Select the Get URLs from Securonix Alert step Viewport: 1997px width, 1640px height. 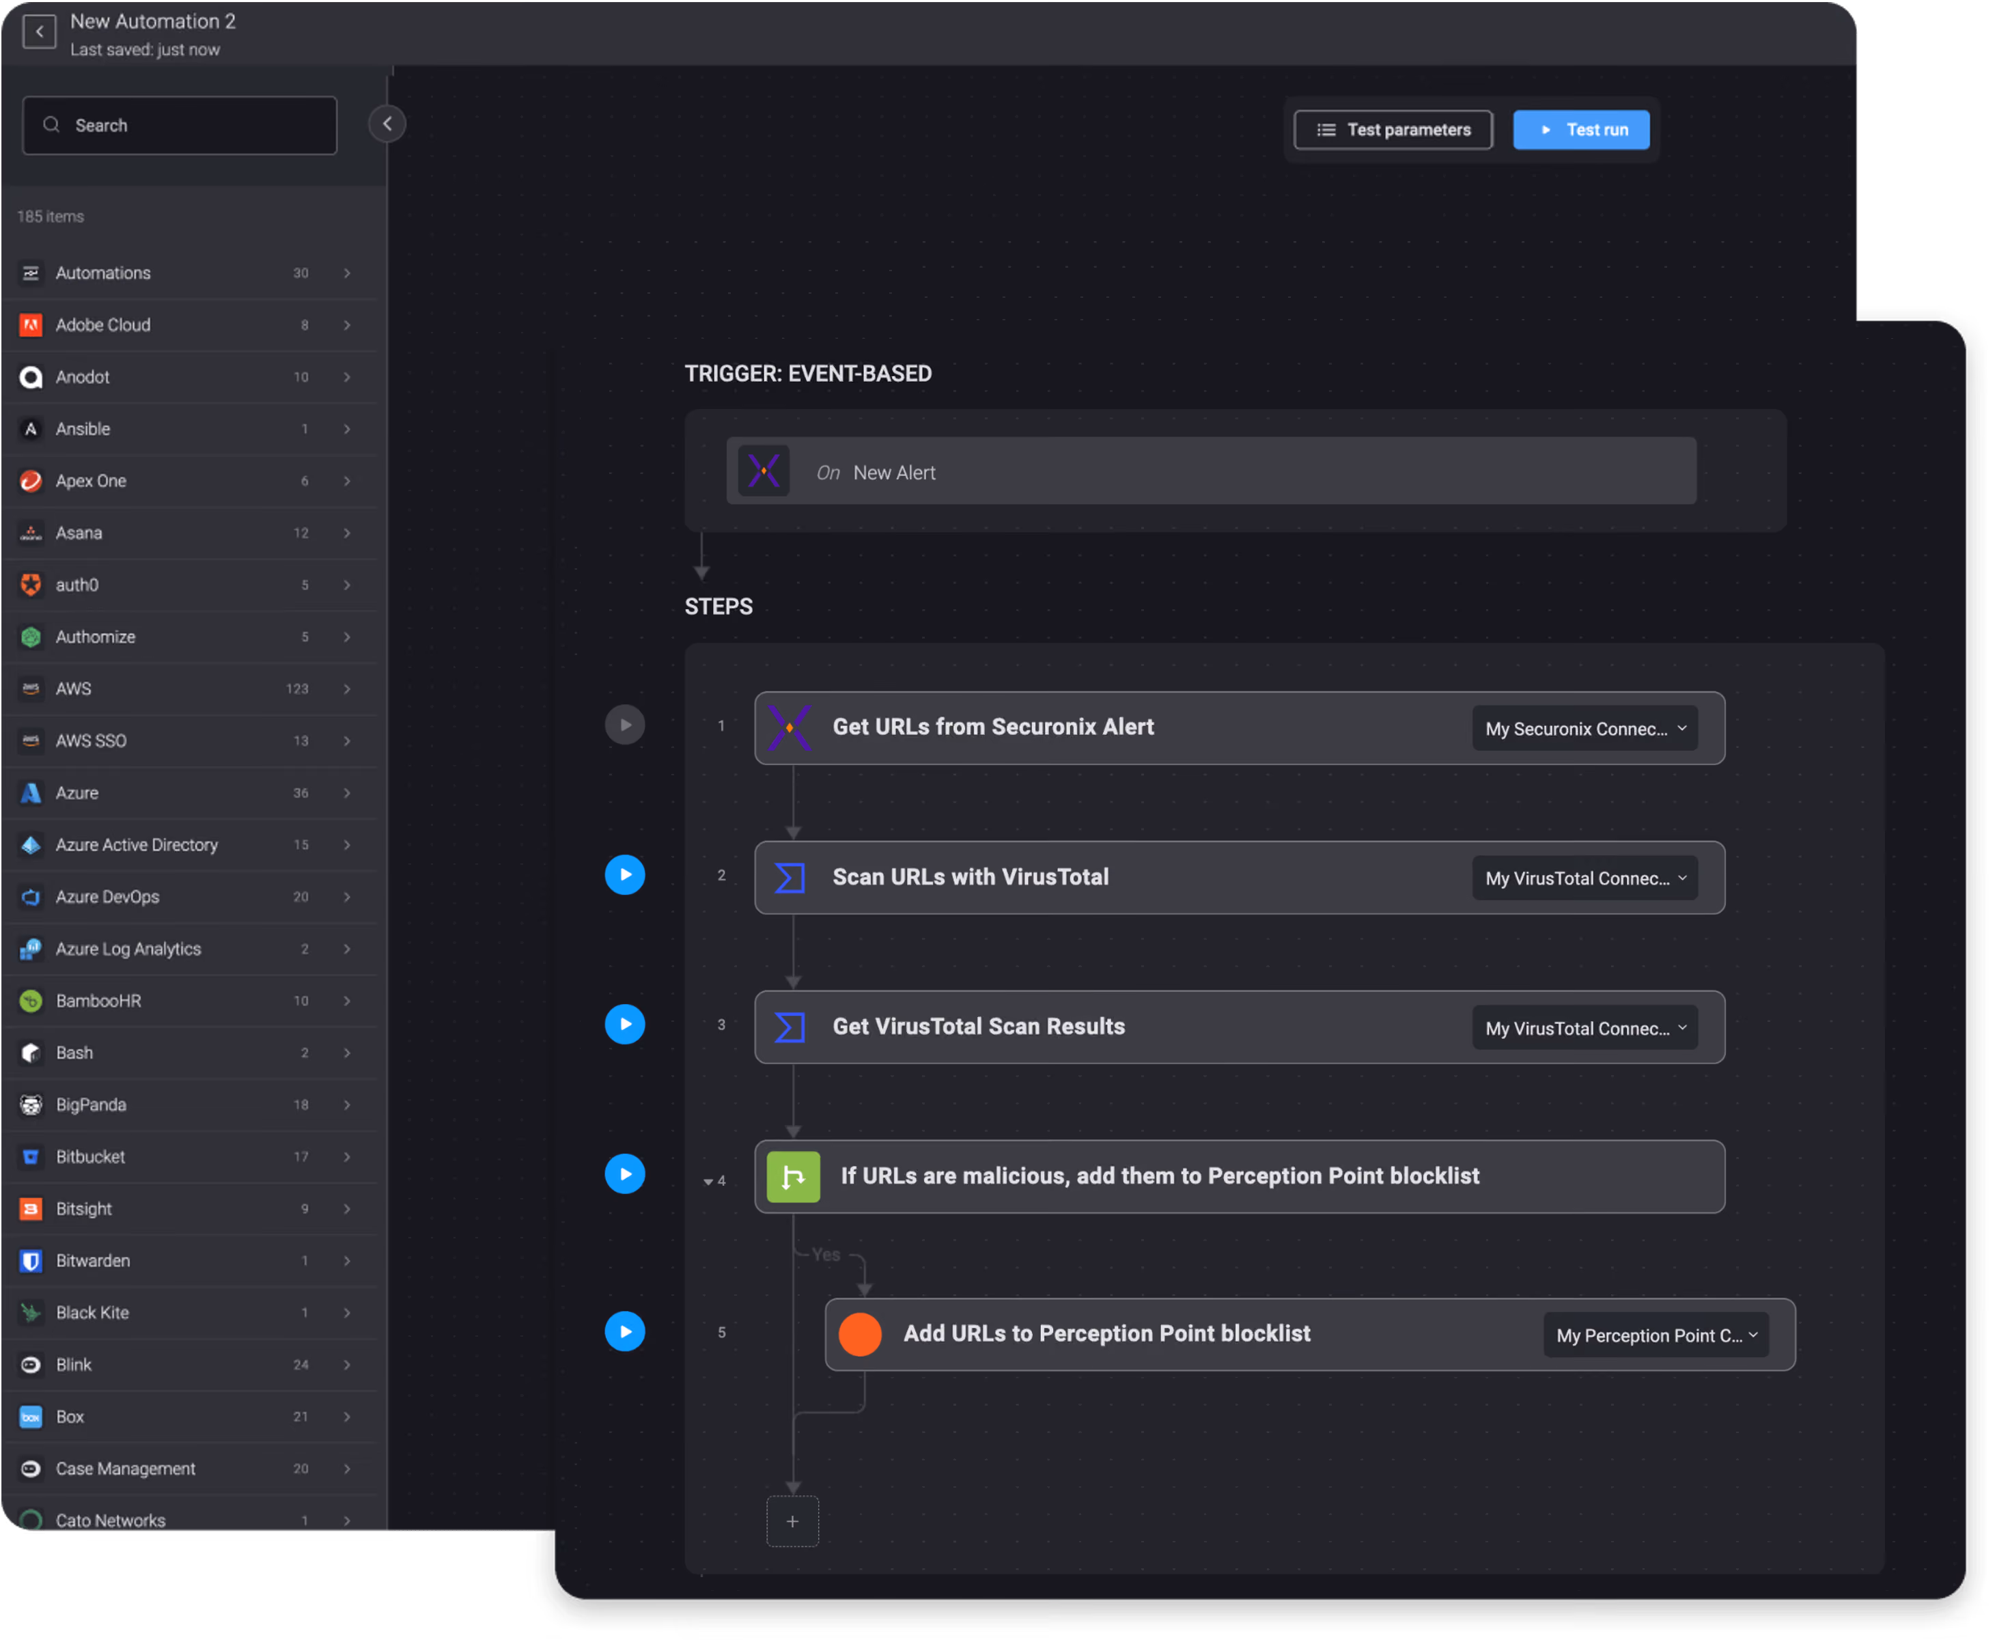[x=1240, y=728]
